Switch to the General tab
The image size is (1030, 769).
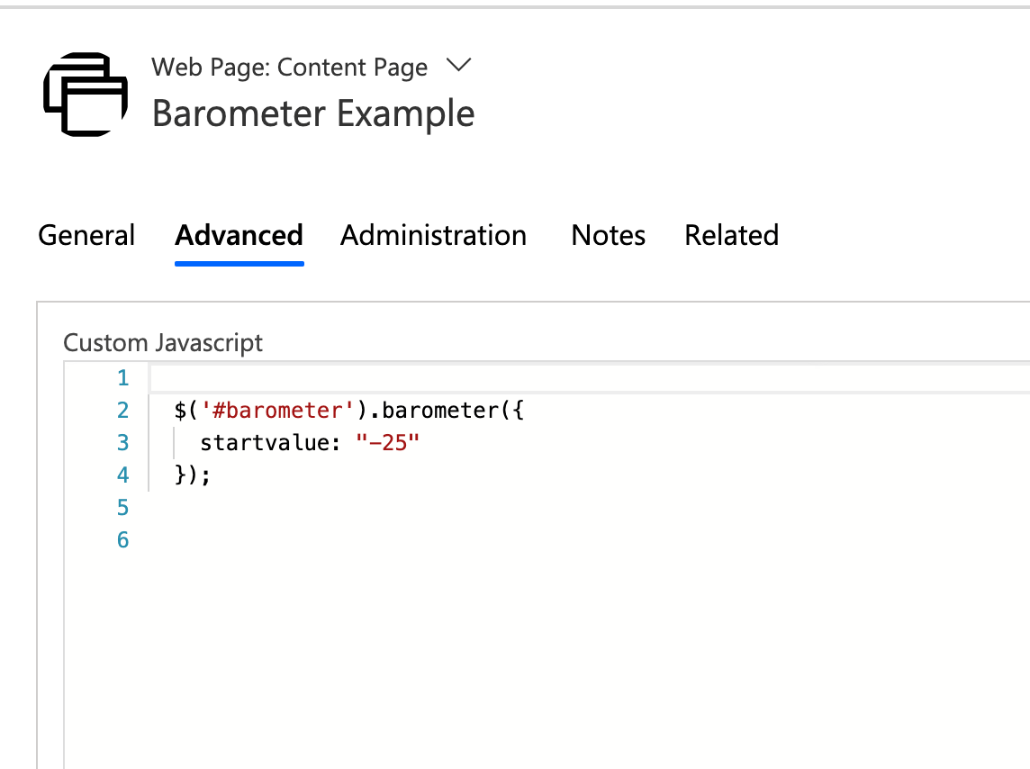coord(86,235)
